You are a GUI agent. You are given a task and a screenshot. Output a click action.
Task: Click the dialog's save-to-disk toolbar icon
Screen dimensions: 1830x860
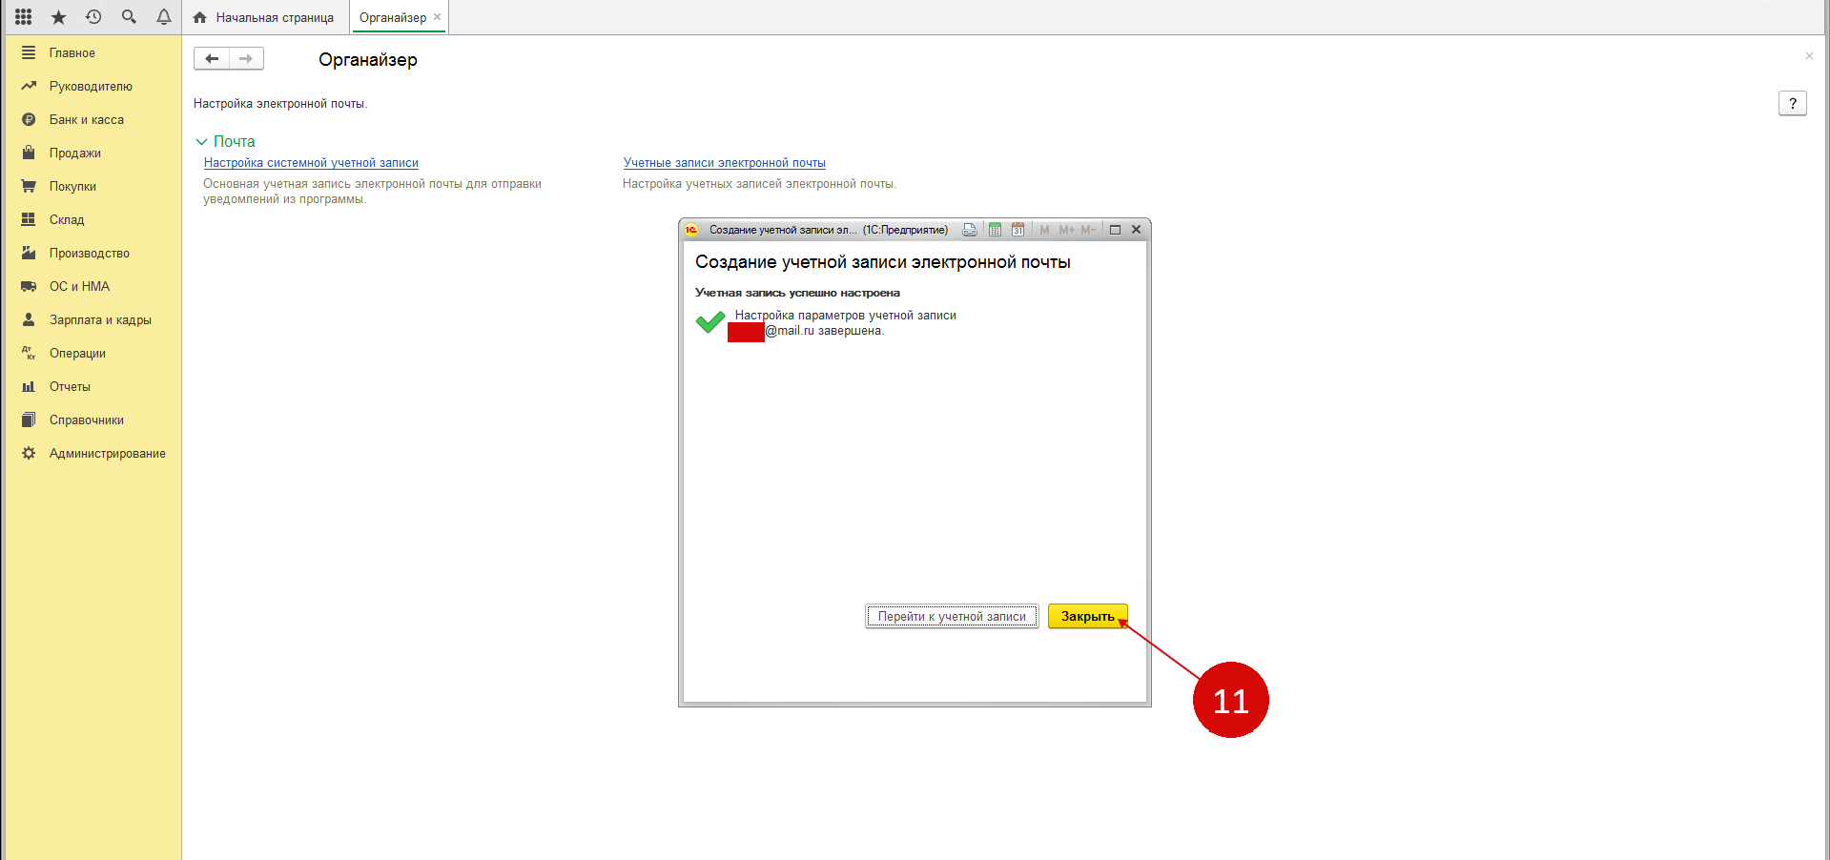tap(970, 230)
